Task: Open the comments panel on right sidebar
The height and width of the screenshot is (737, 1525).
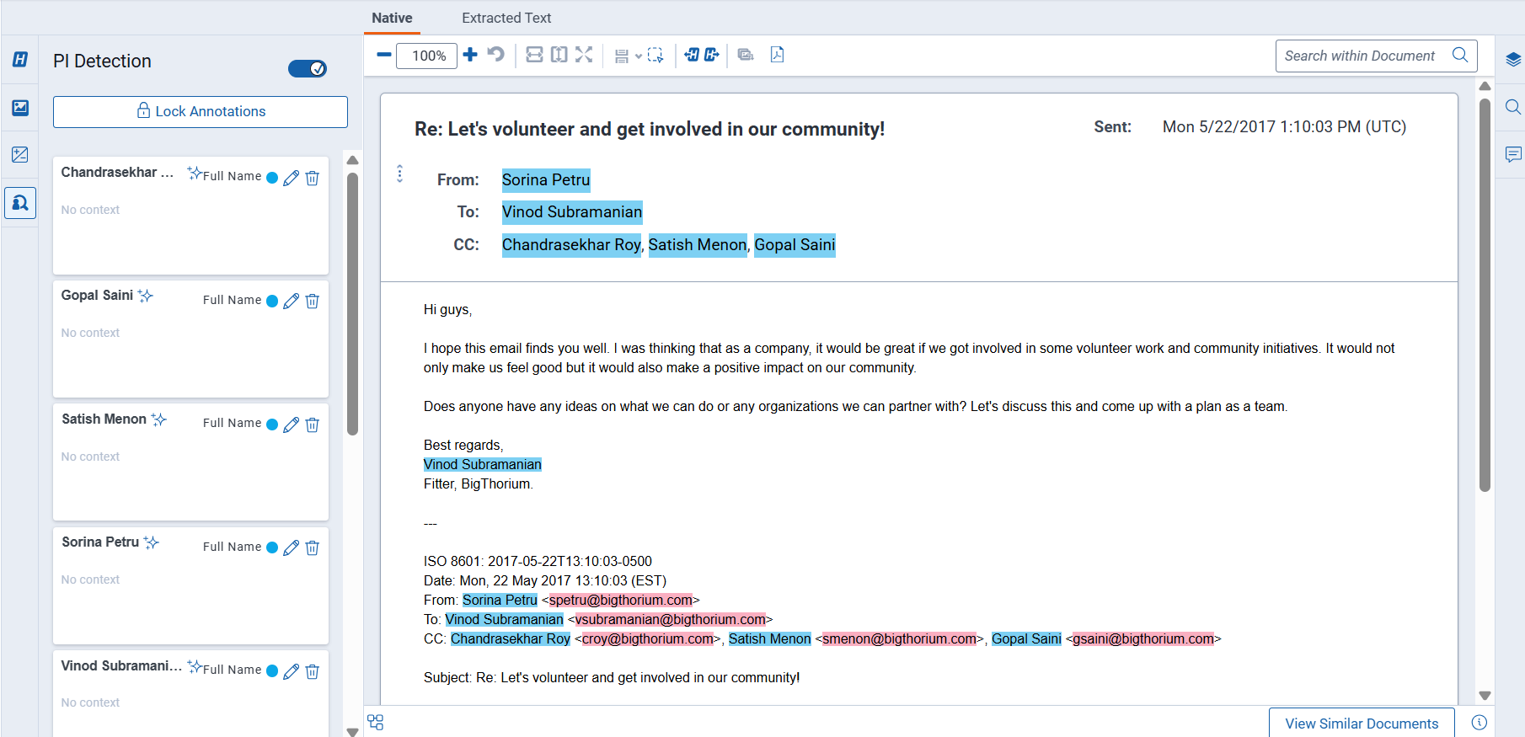Action: (1513, 154)
